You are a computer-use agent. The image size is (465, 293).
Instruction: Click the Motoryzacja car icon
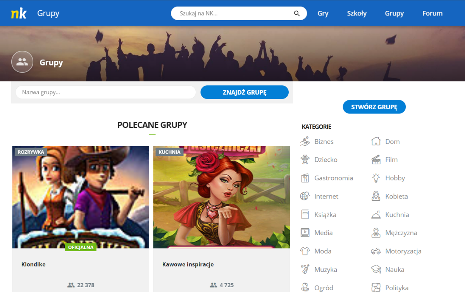[x=376, y=251]
